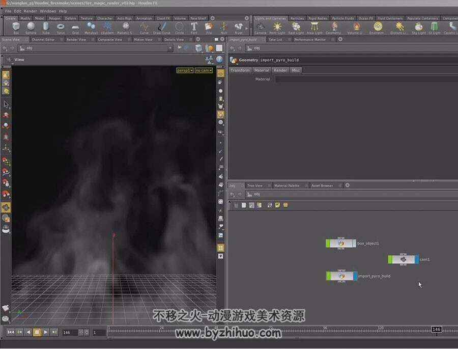458x349 pixels.
Task: Click the current frame field showing 146
Action: coord(70,333)
